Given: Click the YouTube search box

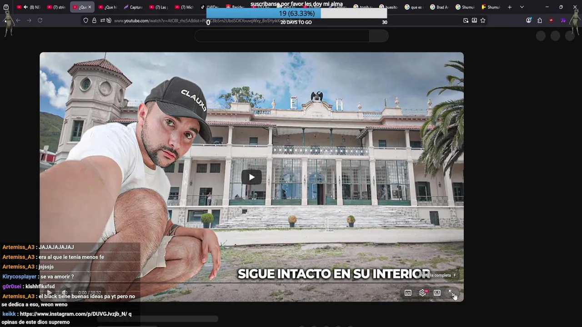Looking at the screenshot, I should pyautogui.click(x=282, y=36).
